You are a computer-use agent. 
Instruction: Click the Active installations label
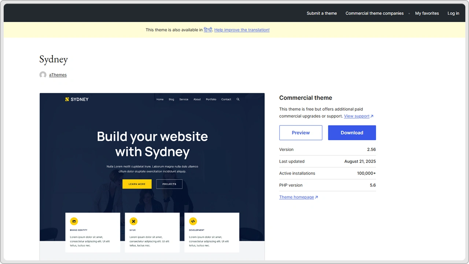coord(297,173)
